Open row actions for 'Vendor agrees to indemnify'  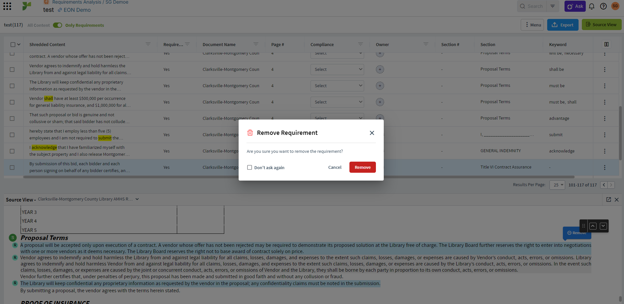[605, 70]
